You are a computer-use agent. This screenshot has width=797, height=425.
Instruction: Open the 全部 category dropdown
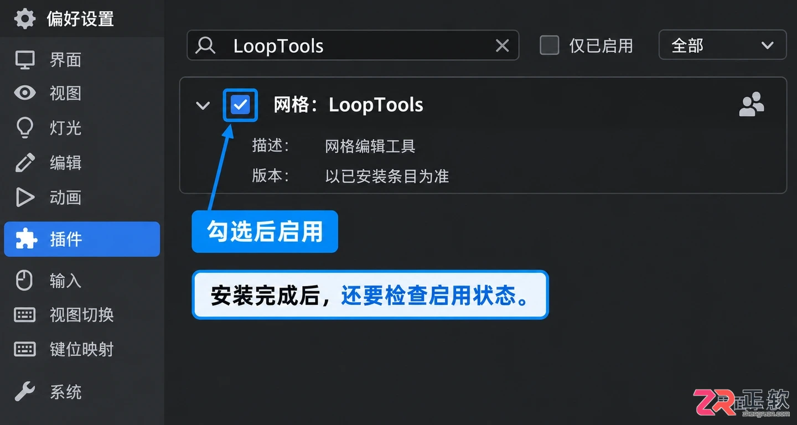(x=722, y=45)
